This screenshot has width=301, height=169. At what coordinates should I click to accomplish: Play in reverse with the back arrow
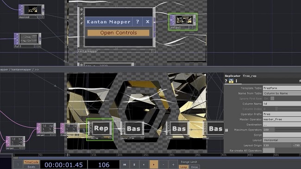click(144, 164)
